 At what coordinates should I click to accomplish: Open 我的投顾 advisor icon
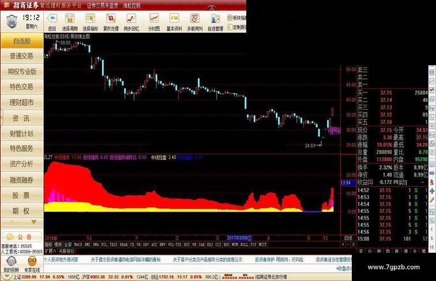[11, 264]
